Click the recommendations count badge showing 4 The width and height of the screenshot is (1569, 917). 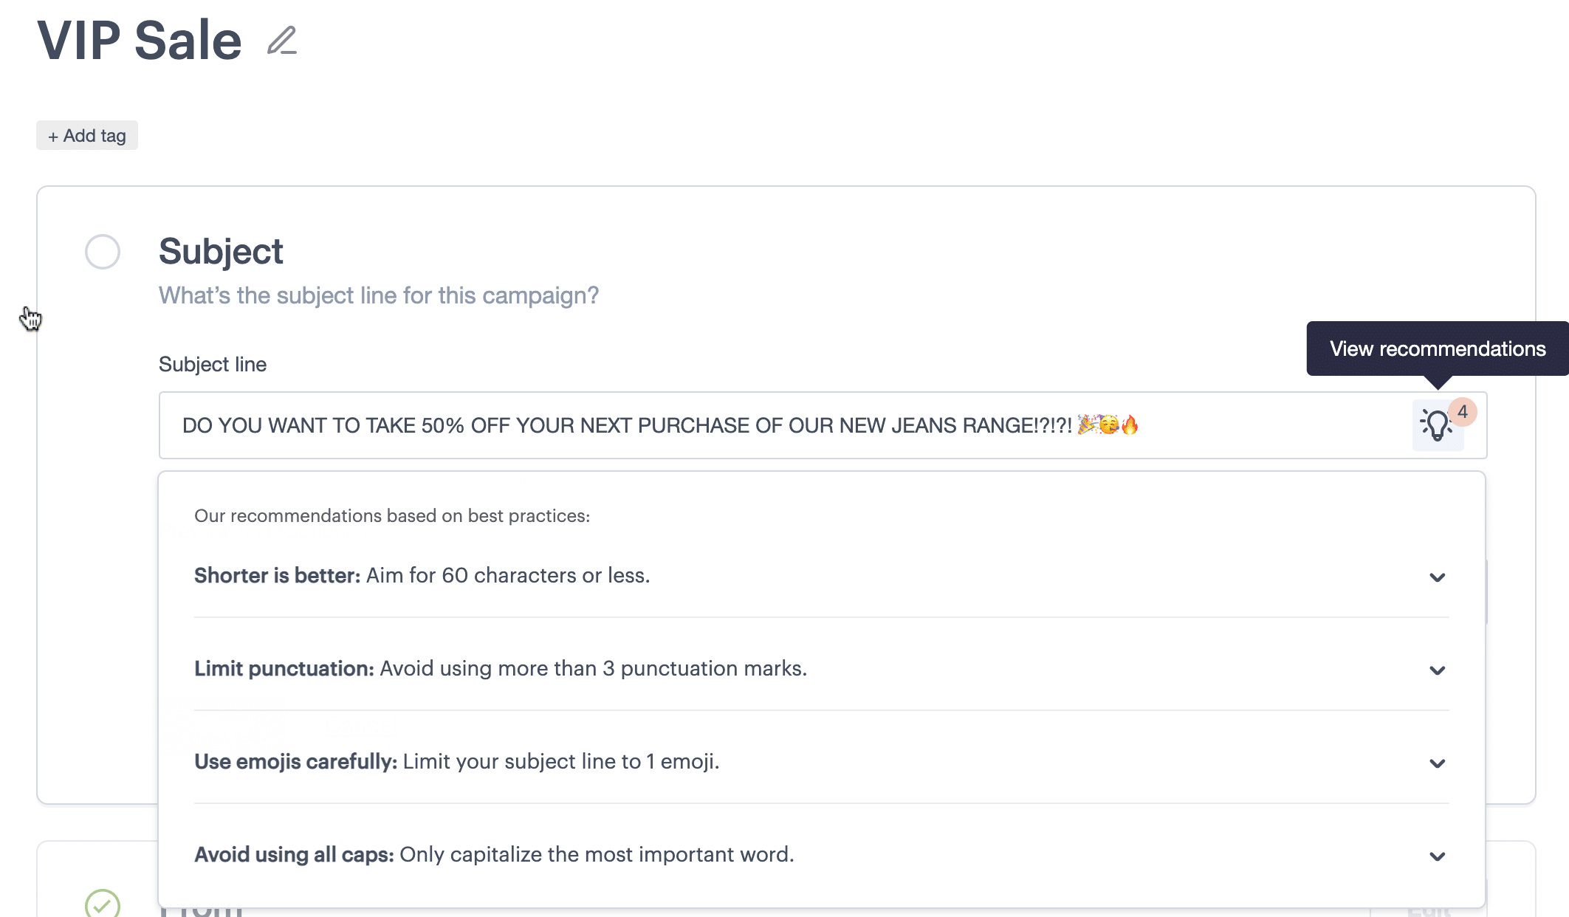[x=1462, y=412]
